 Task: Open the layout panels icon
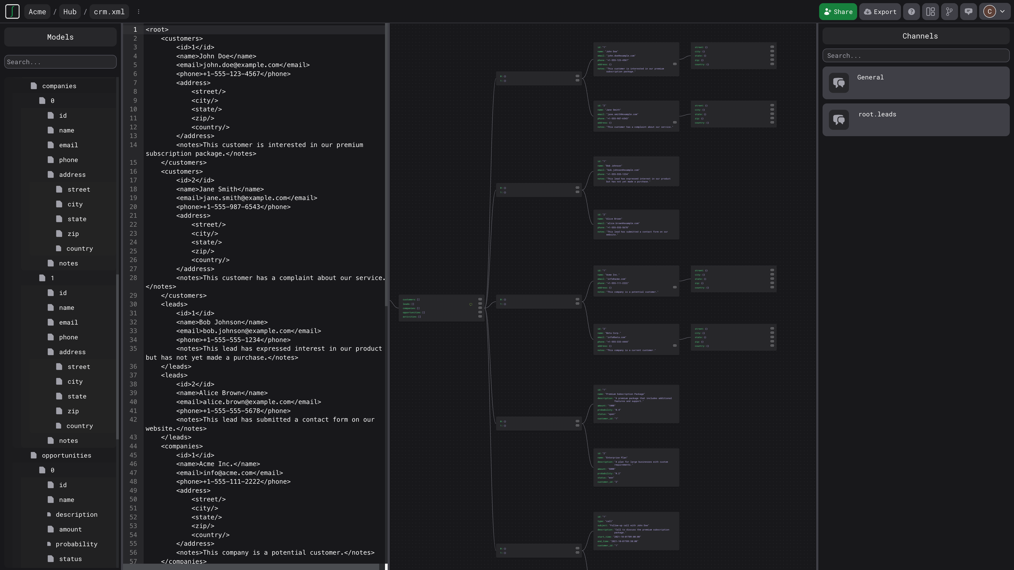tap(930, 12)
